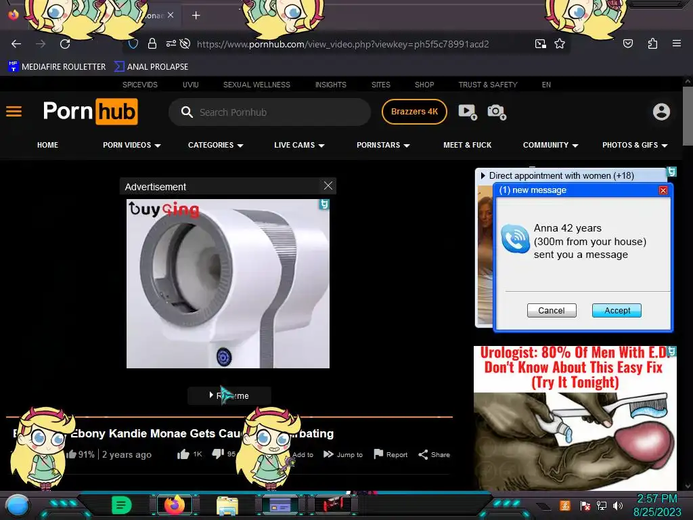Expand the PHOTOS & GIFS dropdown
Screen dimensions: 693x520
point(635,145)
